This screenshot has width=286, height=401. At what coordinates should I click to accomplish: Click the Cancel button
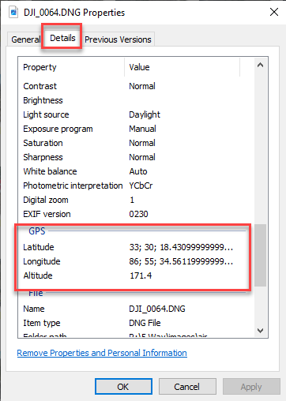pos(187,387)
